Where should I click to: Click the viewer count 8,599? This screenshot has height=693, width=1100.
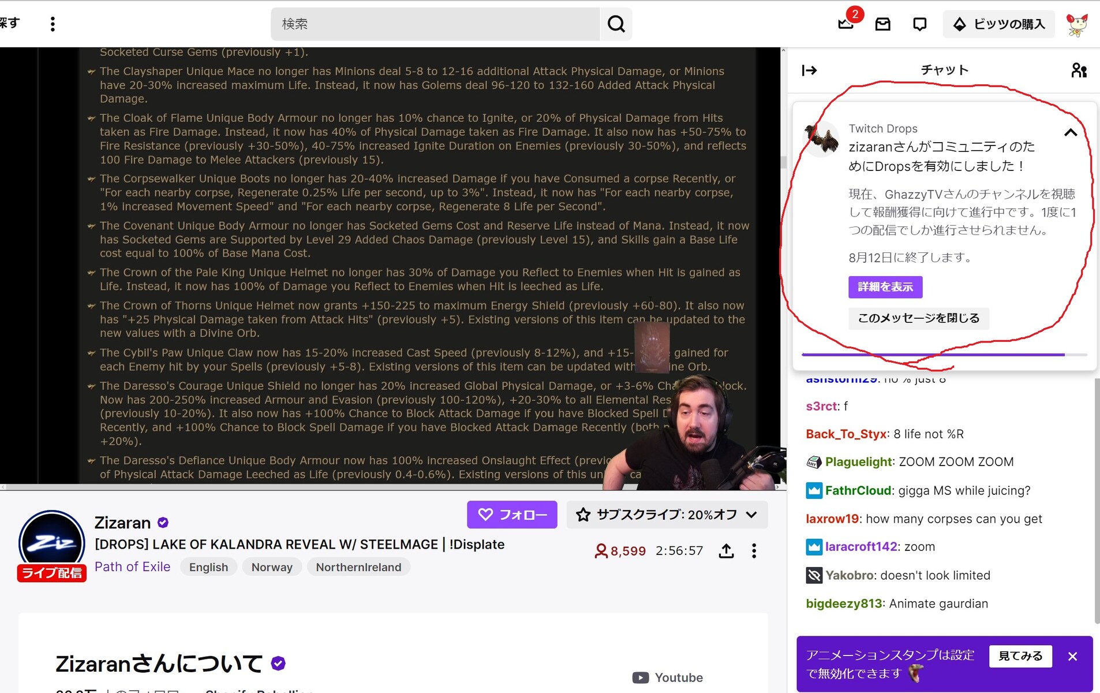click(x=620, y=551)
